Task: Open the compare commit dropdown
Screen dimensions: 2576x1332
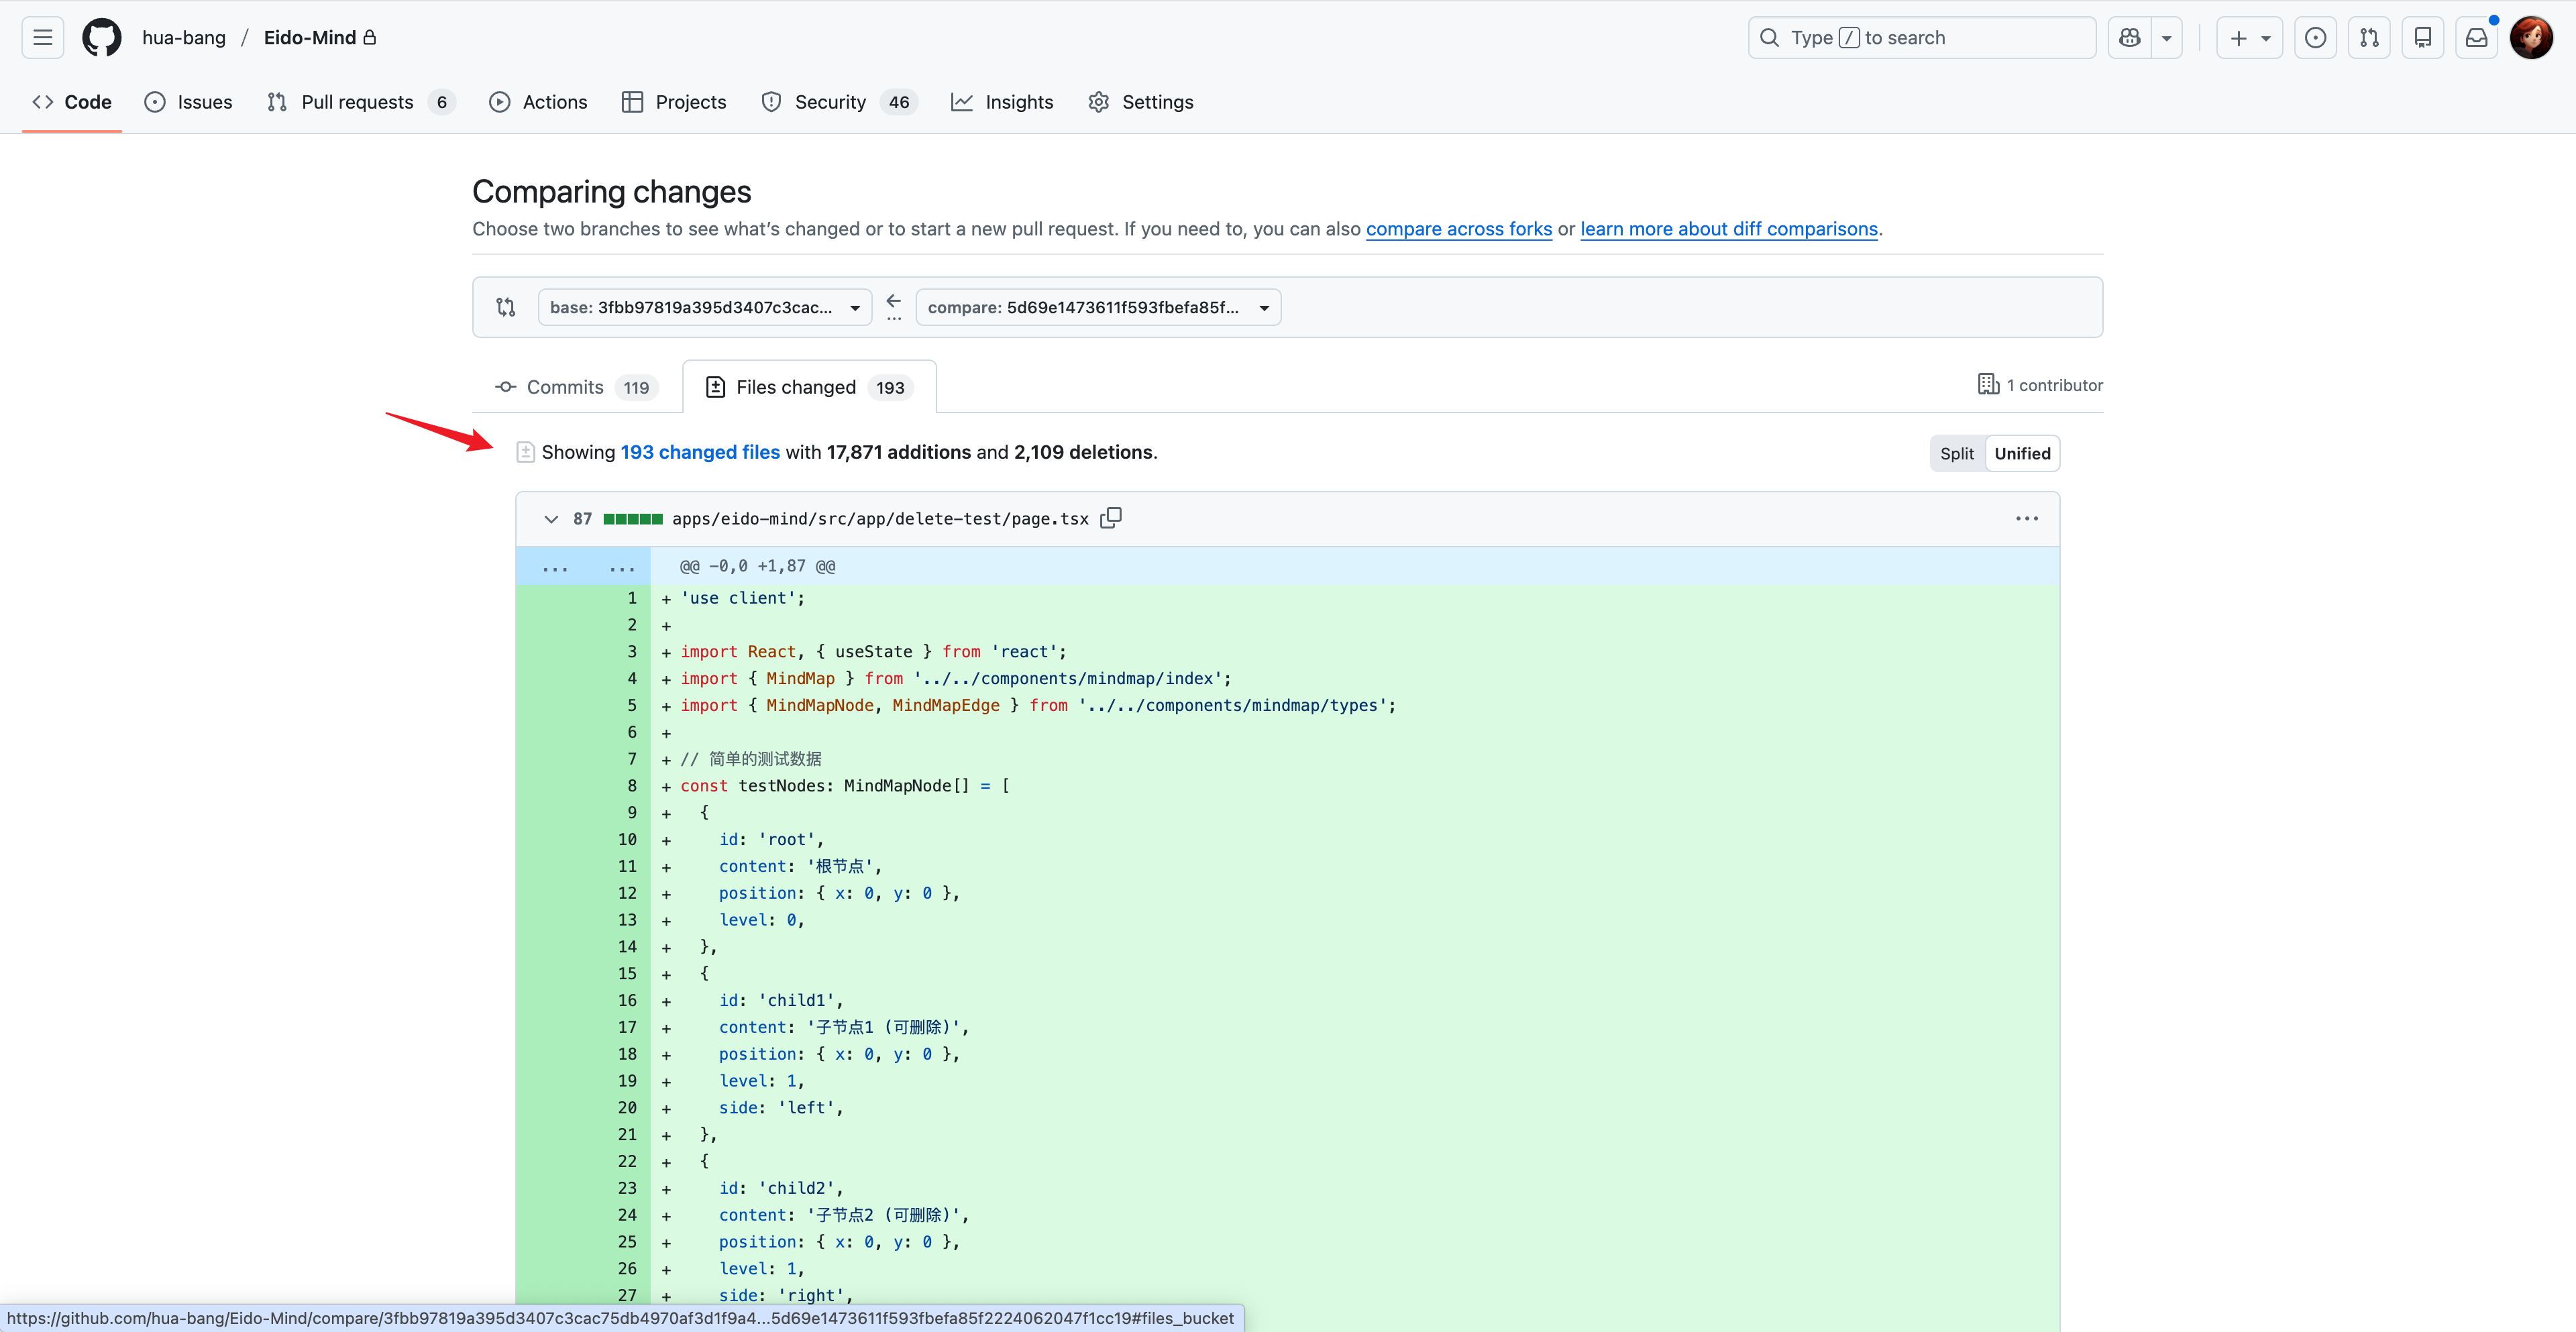Action: 1097,307
